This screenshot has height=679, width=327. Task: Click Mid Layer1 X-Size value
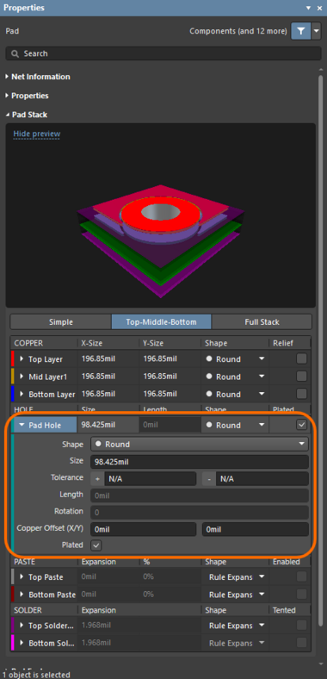point(98,377)
